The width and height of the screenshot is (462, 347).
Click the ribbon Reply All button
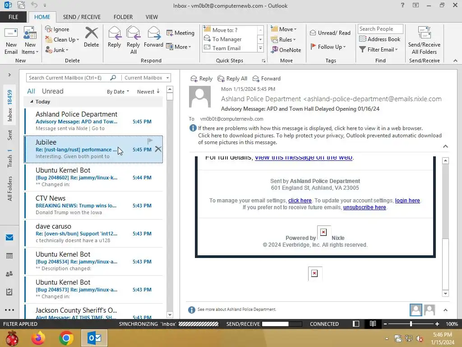(133, 41)
